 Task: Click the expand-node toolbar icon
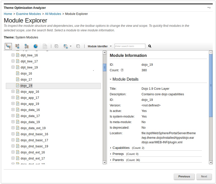pos(57,46)
